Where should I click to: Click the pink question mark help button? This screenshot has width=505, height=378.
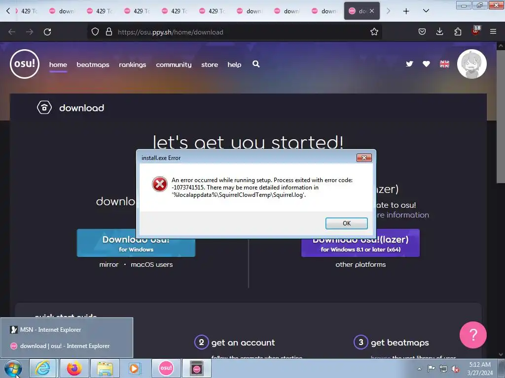click(473, 335)
